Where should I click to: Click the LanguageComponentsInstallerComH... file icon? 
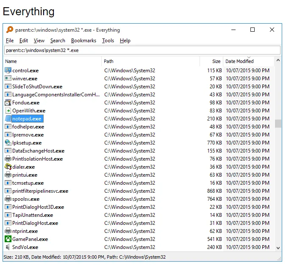(x=8, y=94)
